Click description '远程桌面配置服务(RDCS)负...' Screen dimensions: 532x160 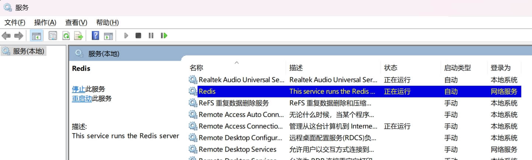333,138
